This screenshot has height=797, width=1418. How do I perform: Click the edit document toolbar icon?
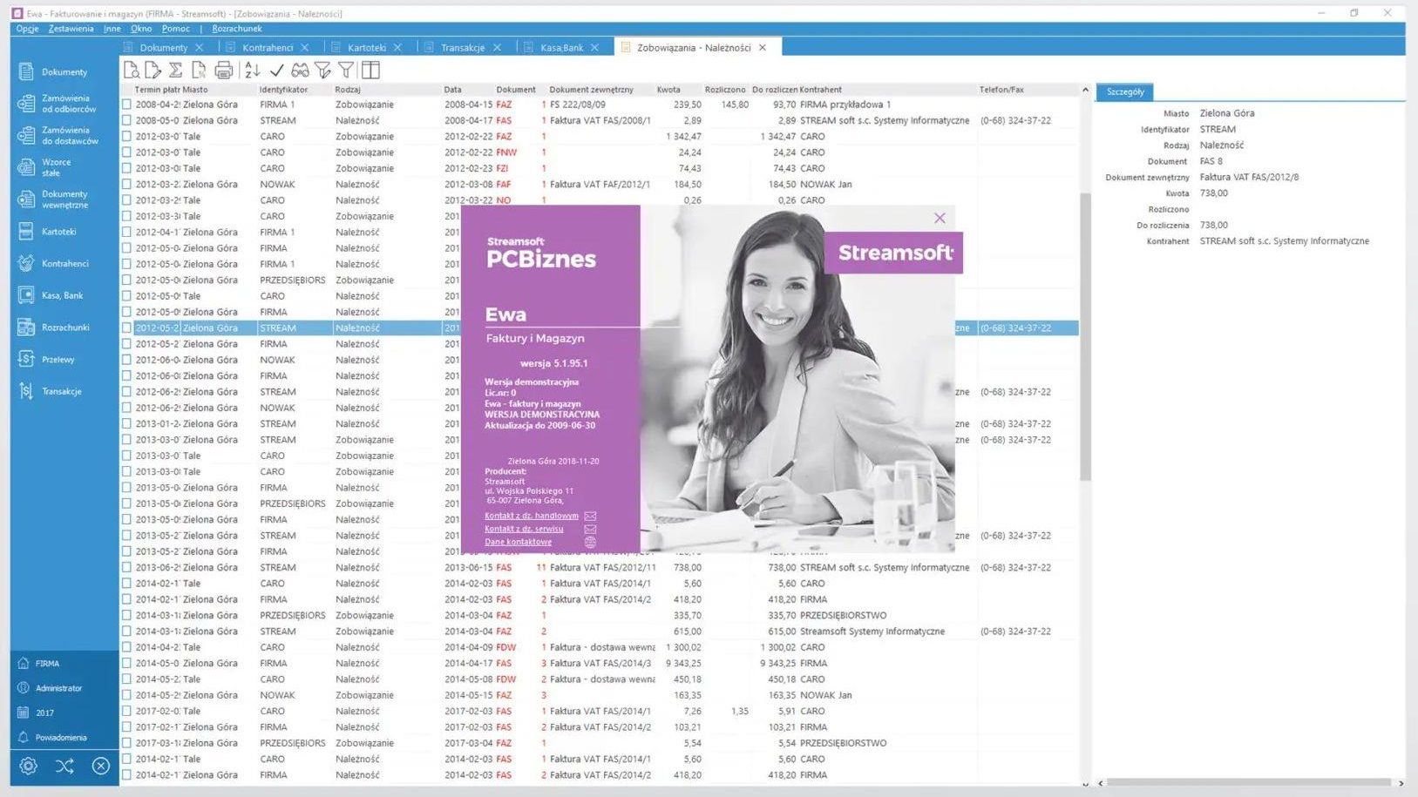click(153, 71)
